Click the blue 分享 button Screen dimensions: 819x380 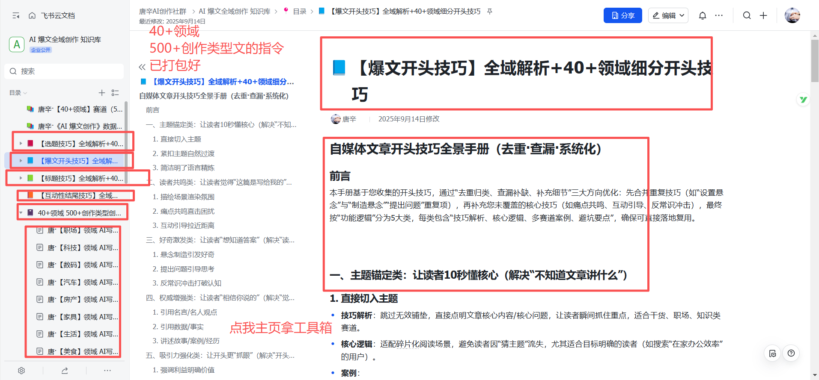(x=622, y=16)
